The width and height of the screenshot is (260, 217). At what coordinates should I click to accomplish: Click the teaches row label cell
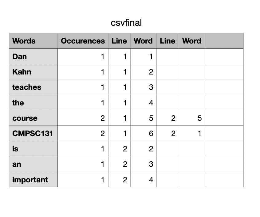(x=33, y=87)
